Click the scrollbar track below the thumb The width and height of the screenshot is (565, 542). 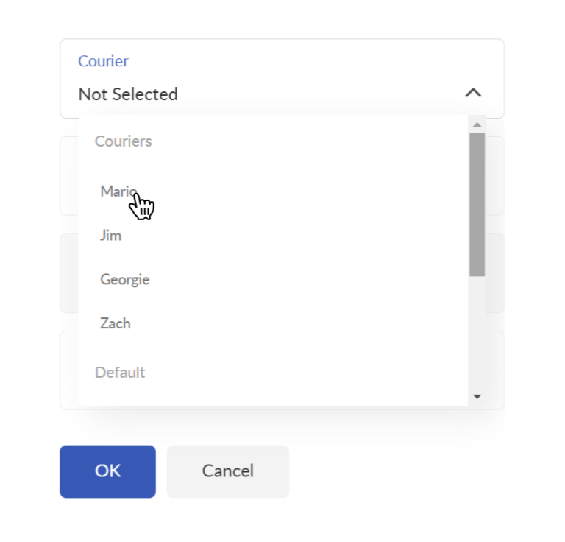click(477, 332)
